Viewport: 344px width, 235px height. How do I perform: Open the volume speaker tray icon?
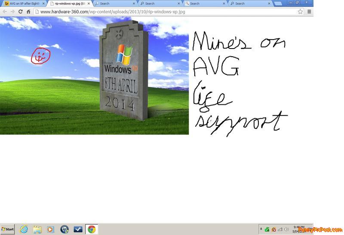click(286, 229)
